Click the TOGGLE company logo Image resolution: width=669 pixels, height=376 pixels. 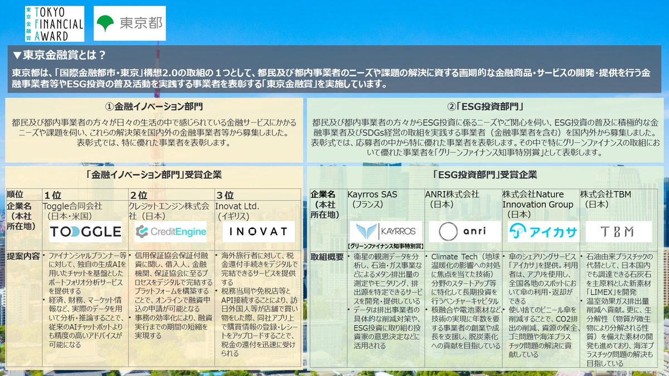[85, 232]
